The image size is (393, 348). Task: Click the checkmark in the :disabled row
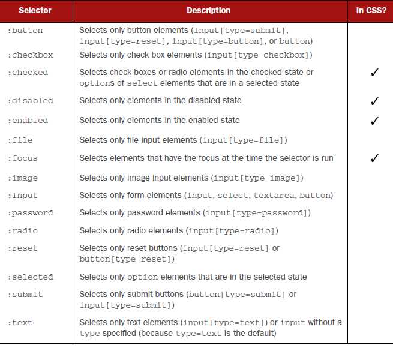point(374,101)
